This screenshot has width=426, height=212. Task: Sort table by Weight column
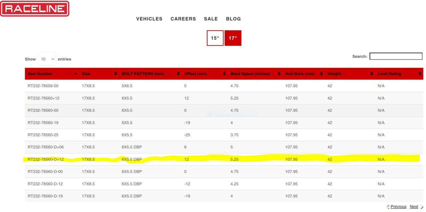pos(350,74)
